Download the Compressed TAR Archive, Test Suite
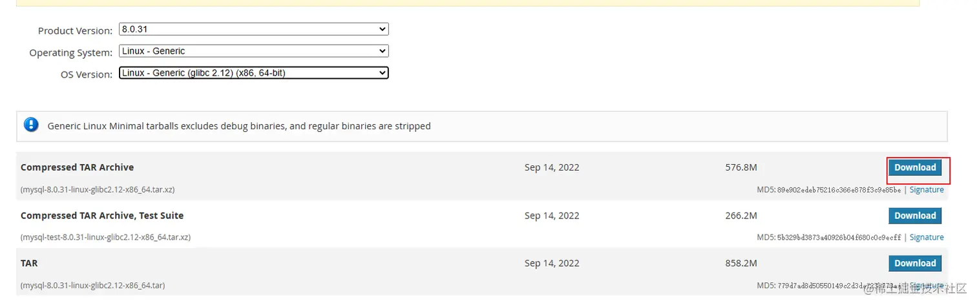The width and height of the screenshot is (977, 305). (x=914, y=216)
